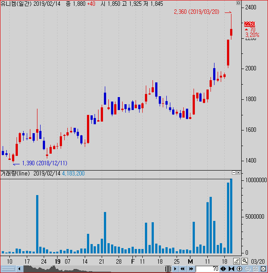Viewport: 268px width, 273px height.
Task: Click the greyed circular icon beside the crosshair
Action: point(247,269)
